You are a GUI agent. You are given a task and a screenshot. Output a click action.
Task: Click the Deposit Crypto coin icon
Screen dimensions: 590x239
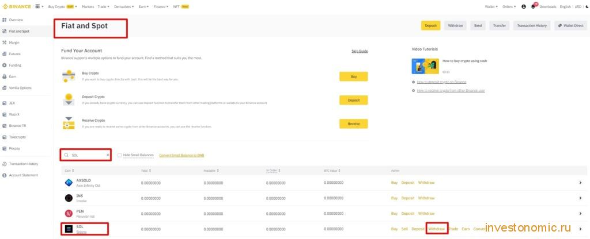point(69,100)
